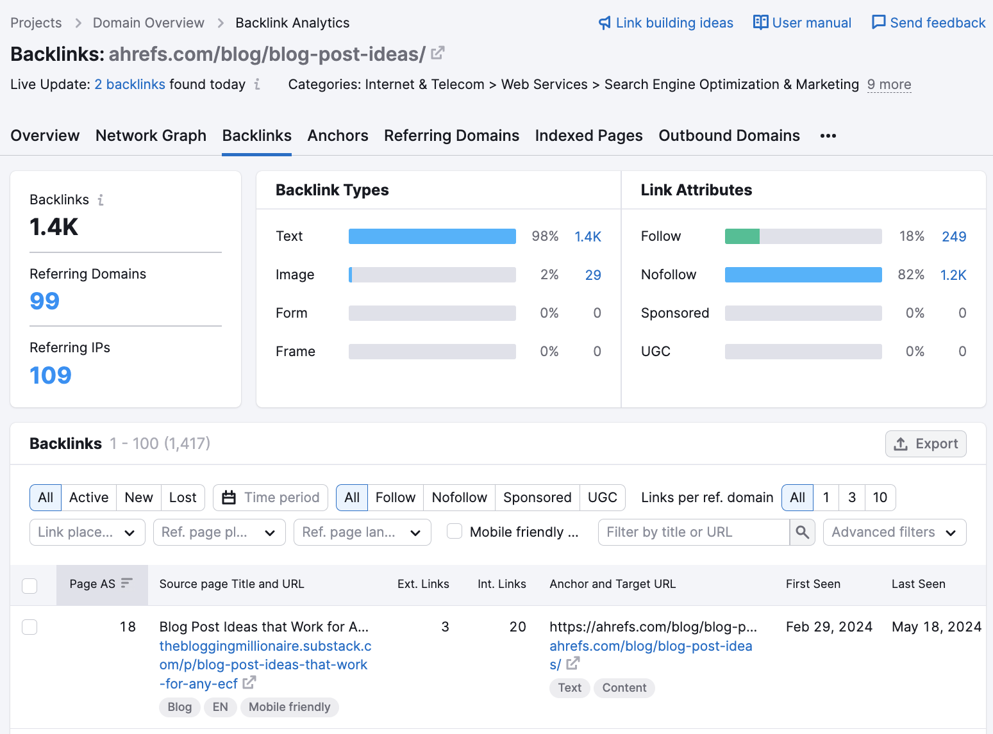Click the megaphone Link building ideas icon
The height and width of the screenshot is (734, 993).
(605, 23)
